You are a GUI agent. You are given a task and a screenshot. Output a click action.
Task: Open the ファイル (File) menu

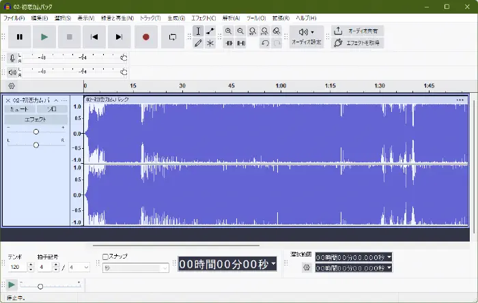coord(14,17)
